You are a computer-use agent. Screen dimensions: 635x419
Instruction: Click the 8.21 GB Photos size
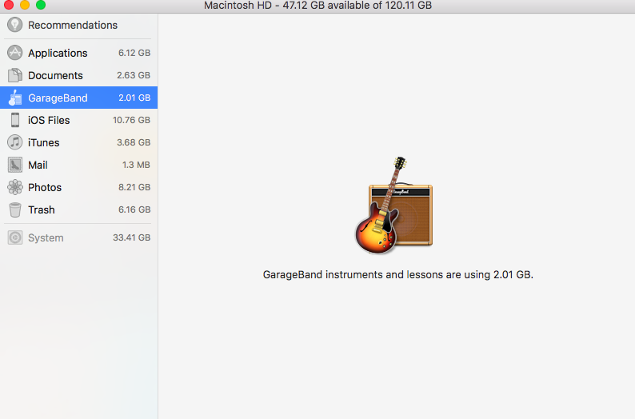(134, 187)
